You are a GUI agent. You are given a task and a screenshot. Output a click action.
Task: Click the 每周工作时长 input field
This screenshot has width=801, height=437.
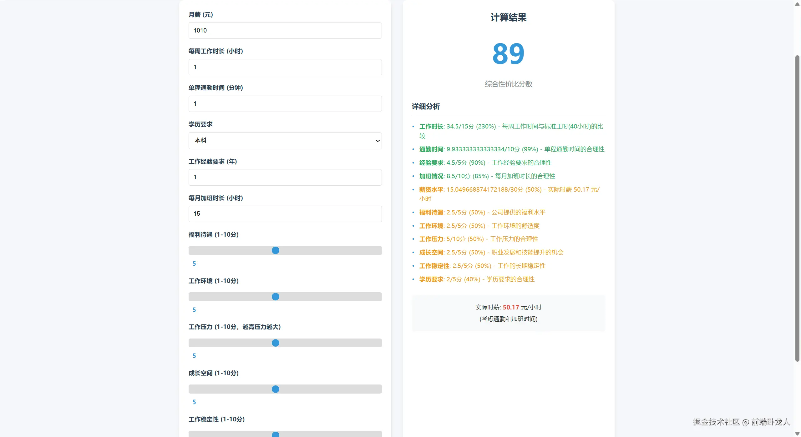pos(285,67)
